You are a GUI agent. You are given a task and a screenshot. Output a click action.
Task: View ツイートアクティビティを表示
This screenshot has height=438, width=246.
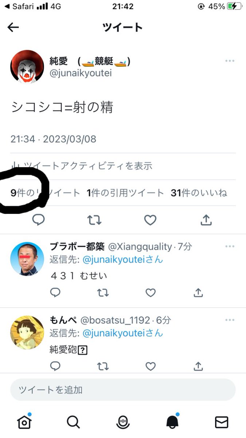[82, 166]
